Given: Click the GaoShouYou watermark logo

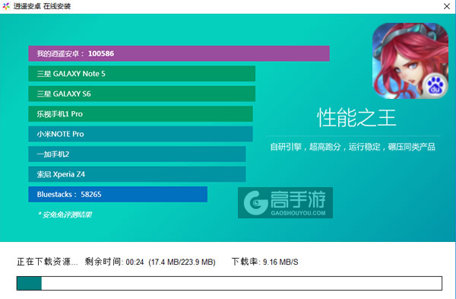Looking at the screenshot, I should point(285,202).
